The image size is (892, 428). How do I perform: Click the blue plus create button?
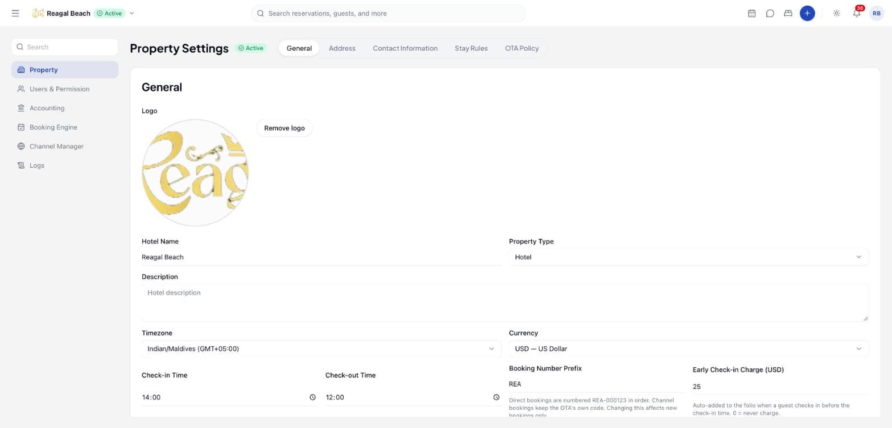tap(807, 13)
